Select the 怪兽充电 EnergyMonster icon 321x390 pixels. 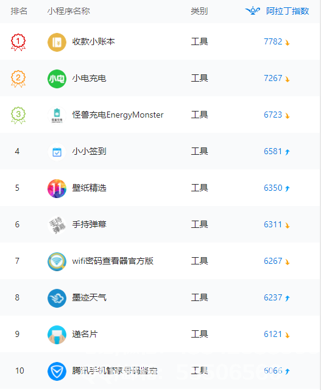[x=57, y=115]
